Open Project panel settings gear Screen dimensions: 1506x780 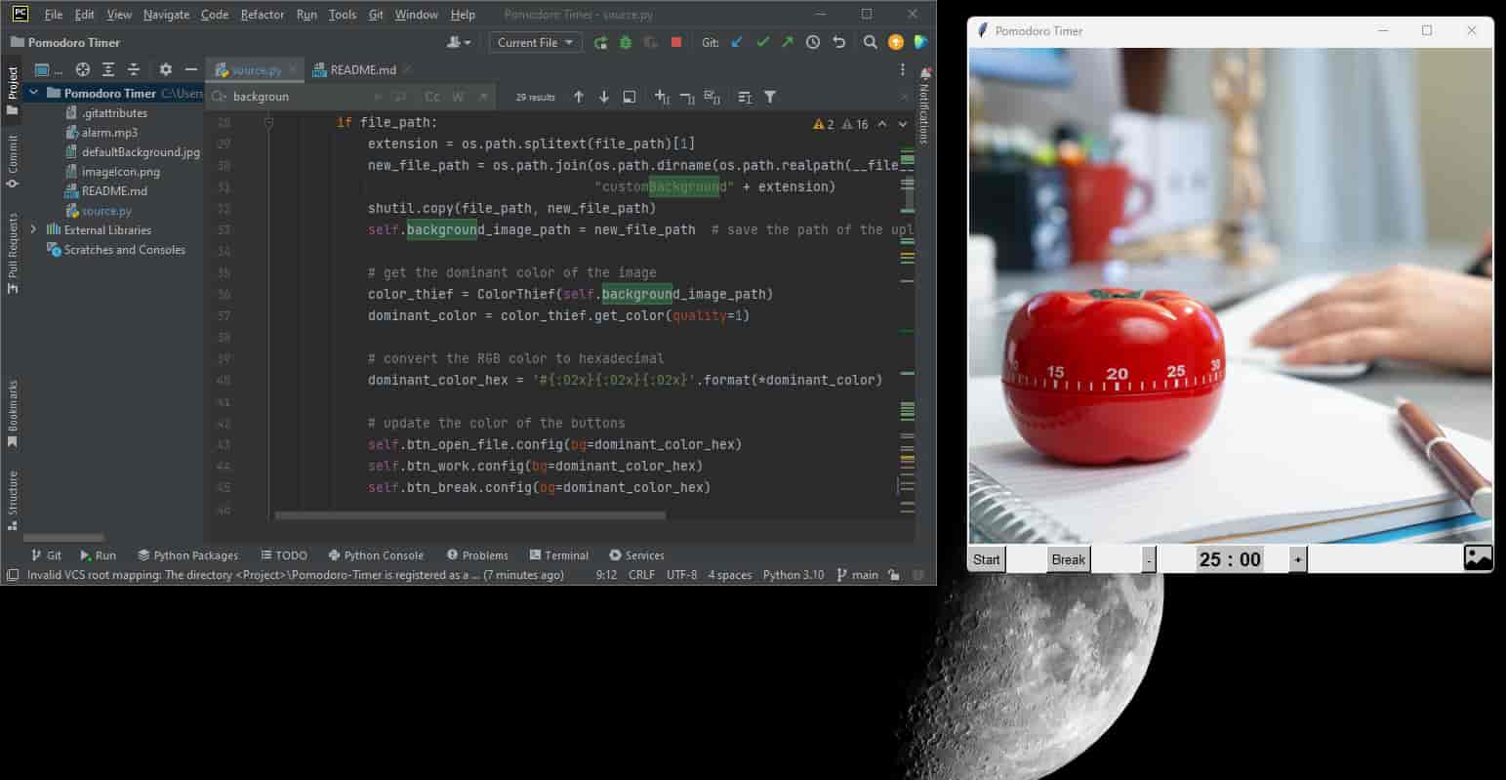pos(166,69)
